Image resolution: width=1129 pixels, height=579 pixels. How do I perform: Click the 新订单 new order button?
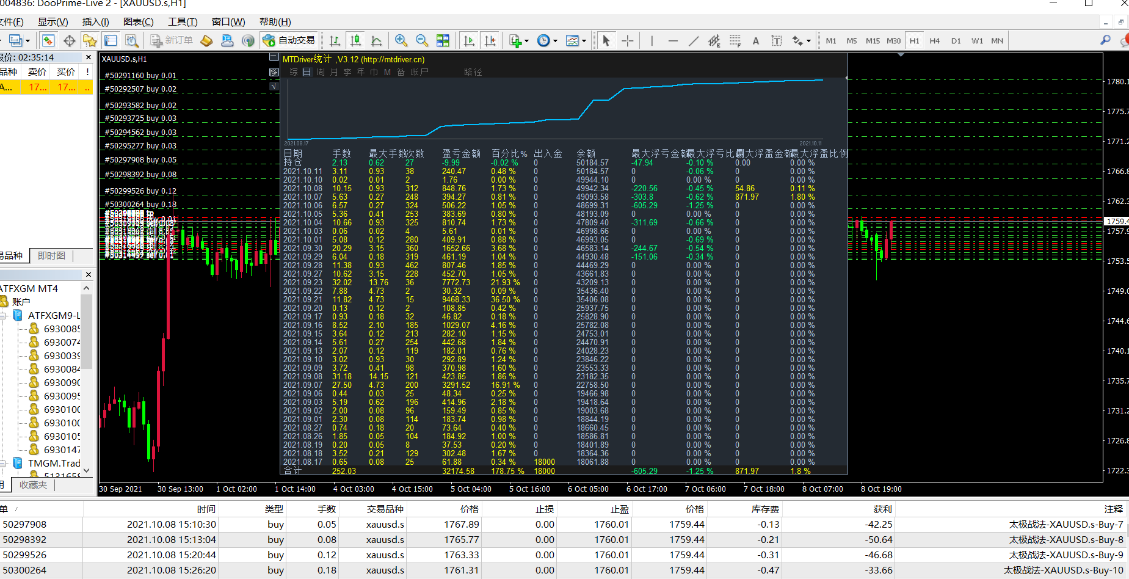point(172,41)
